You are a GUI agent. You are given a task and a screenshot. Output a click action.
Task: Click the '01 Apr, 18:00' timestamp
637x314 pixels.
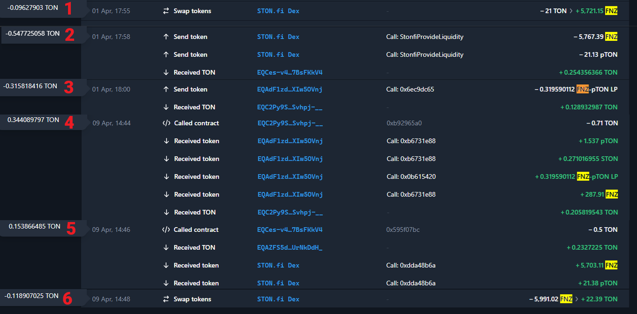coord(111,89)
